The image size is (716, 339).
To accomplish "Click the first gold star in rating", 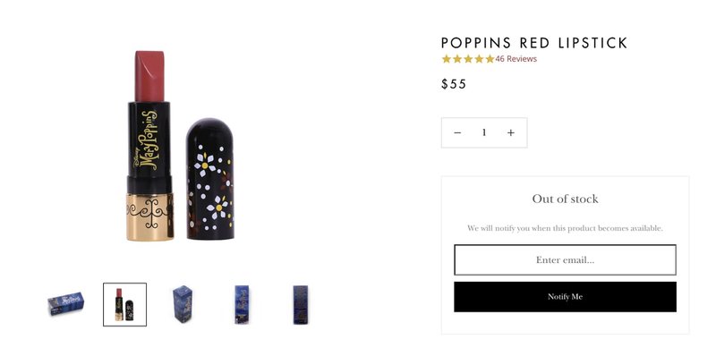I will (x=446, y=59).
